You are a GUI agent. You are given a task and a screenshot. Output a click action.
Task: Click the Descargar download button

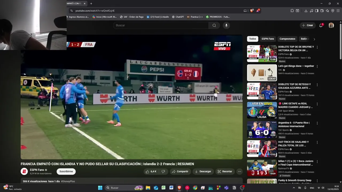(203, 171)
